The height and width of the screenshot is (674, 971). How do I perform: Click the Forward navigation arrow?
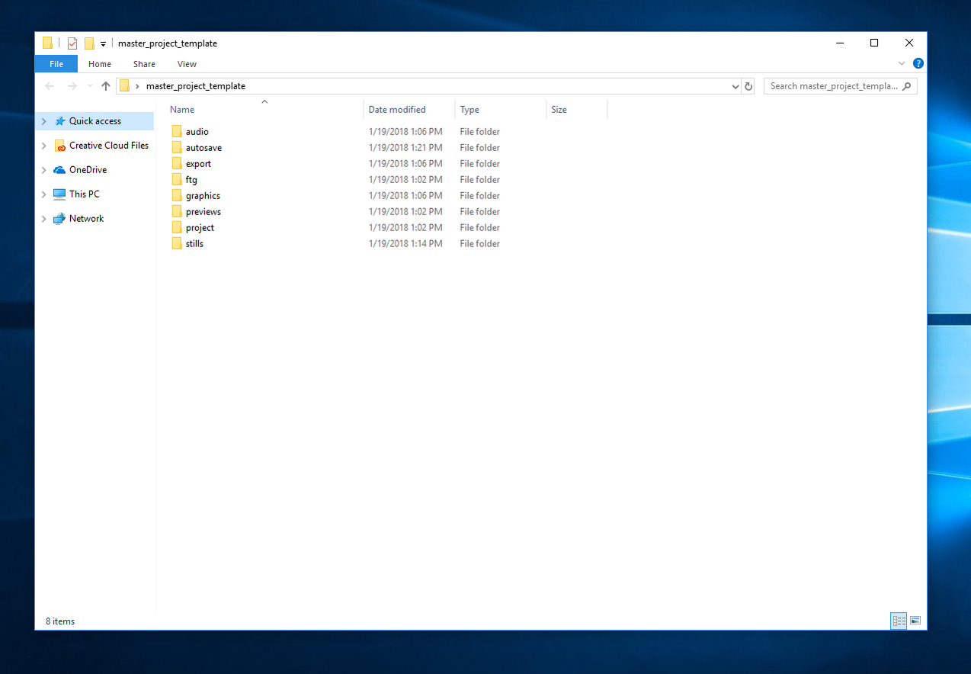point(72,86)
